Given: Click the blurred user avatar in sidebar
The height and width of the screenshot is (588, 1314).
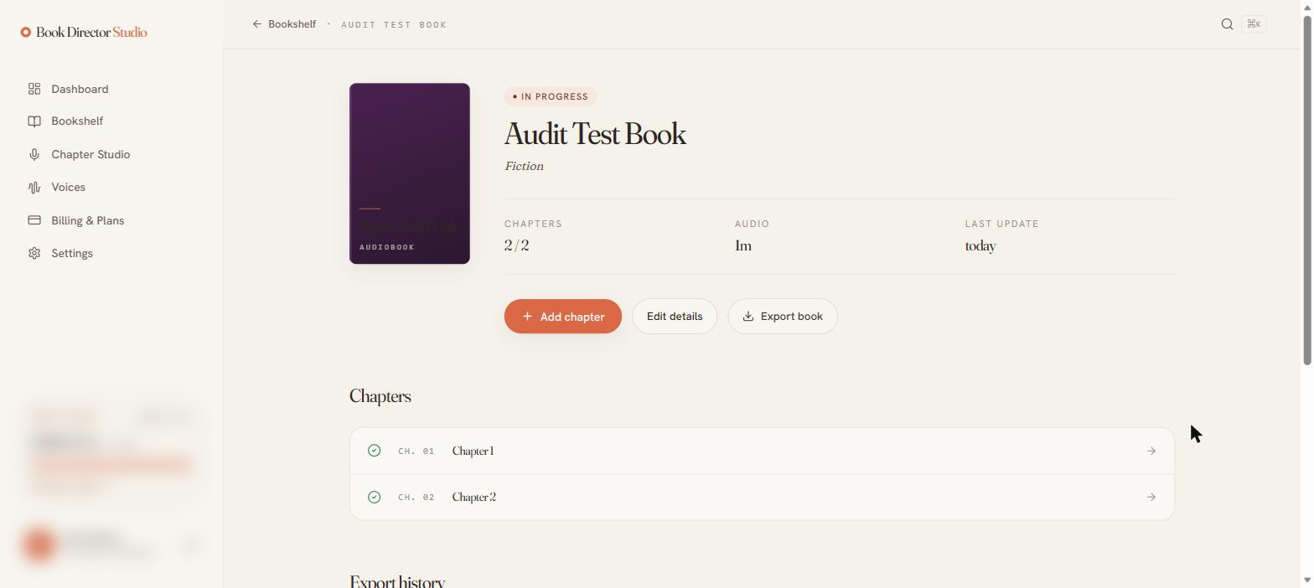Looking at the screenshot, I should point(39,544).
